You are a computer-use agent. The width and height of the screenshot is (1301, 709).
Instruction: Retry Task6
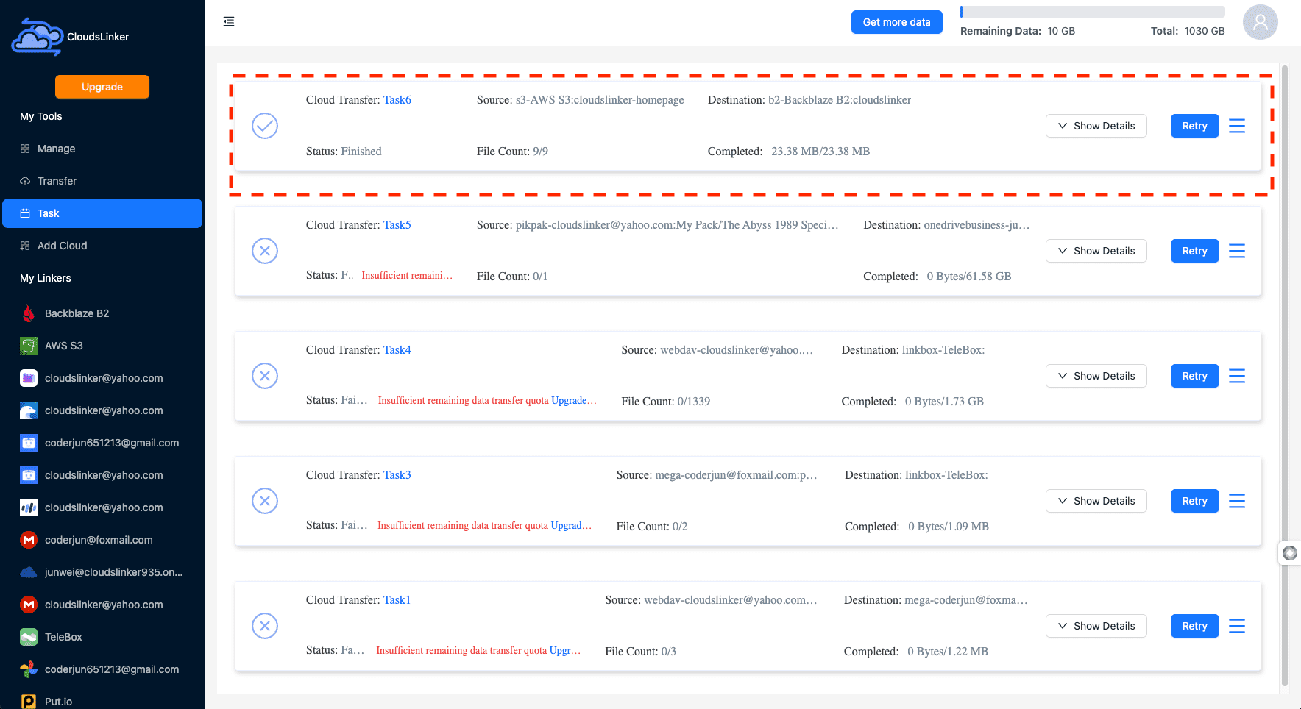pyautogui.click(x=1194, y=126)
